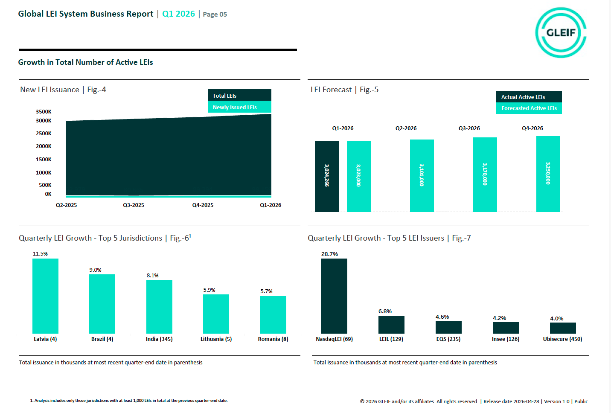611x413 pixels.
Task: Click the Actual Active LEIs legend box
Action: pos(529,97)
